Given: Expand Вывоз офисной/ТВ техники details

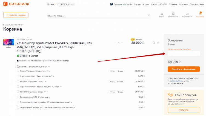Looking at the screenshot, I should point(50,97).
